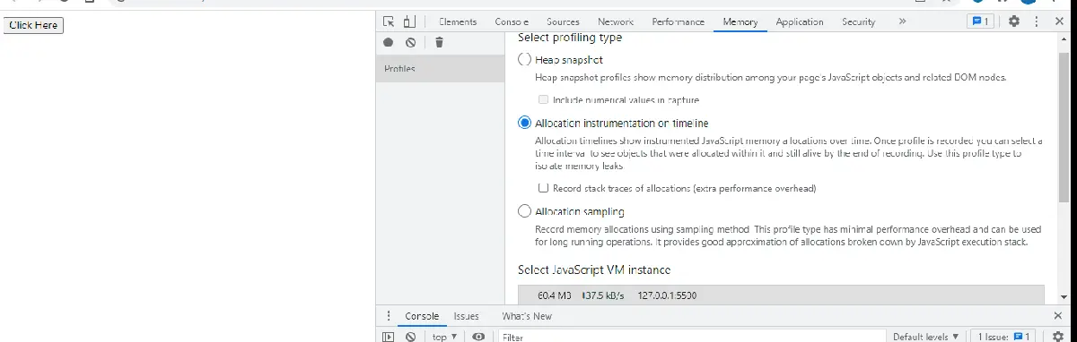Select the Allocation sampling radio button
The height and width of the screenshot is (342, 1077).
click(525, 211)
